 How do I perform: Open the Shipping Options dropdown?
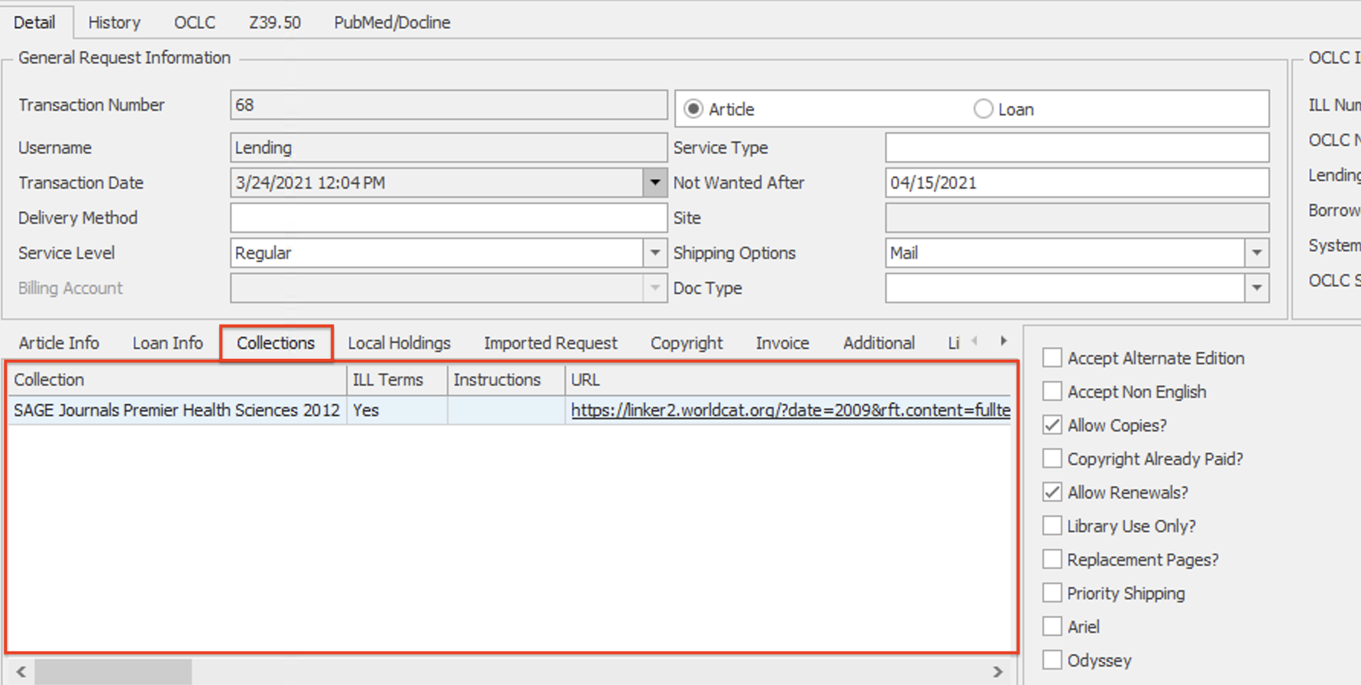(x=1256, y=254)
